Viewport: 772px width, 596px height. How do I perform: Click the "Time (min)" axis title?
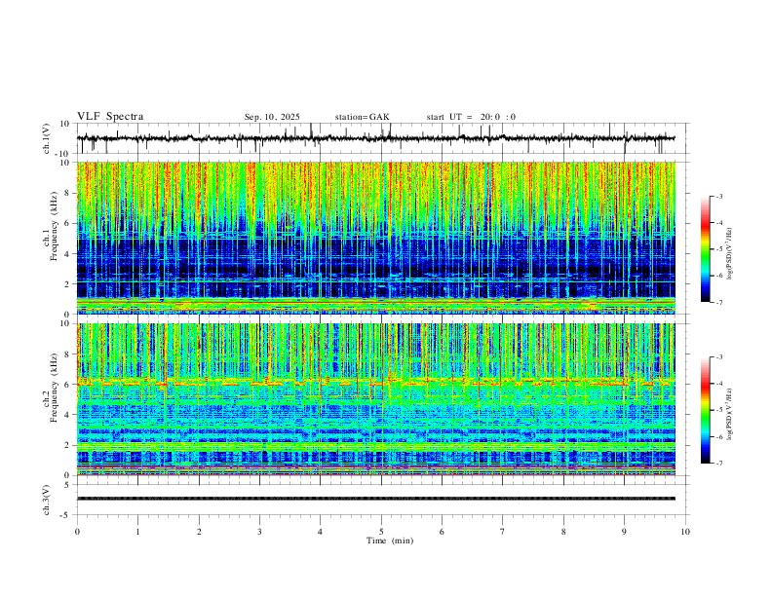click(390, 540)
